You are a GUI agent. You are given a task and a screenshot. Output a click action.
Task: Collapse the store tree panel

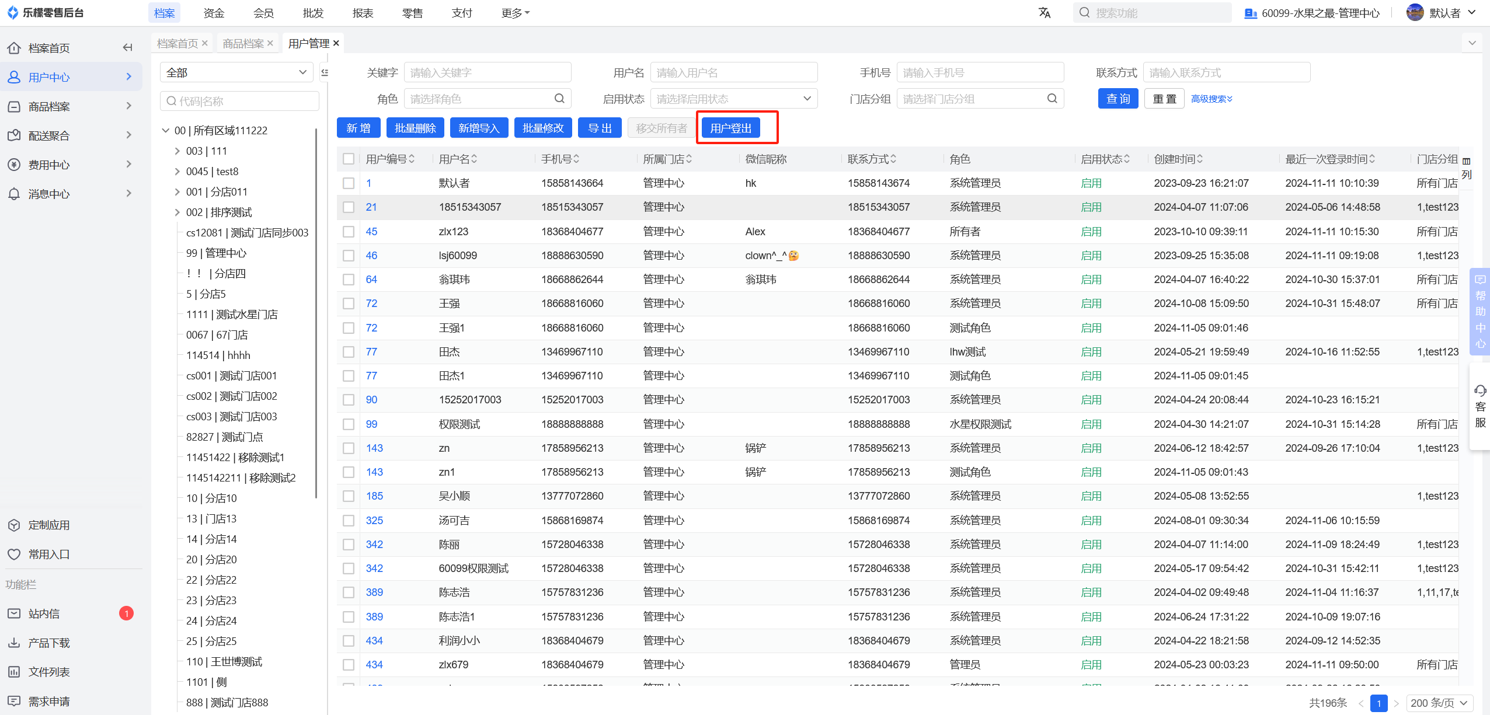(325, 72)
